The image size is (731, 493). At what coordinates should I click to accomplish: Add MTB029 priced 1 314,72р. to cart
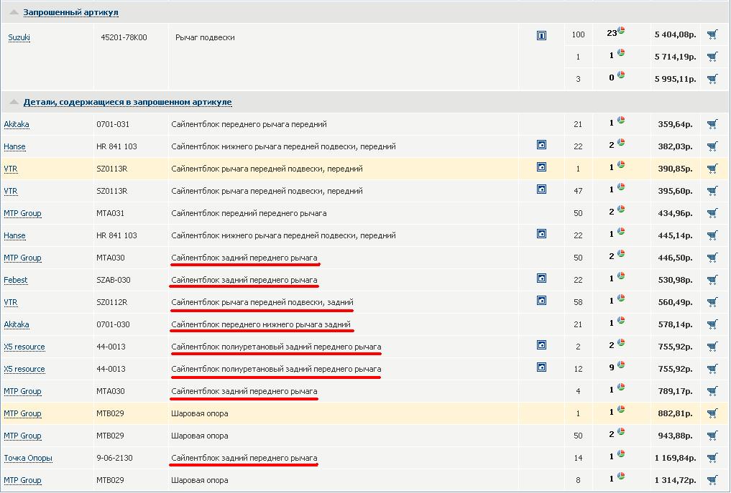712,480
